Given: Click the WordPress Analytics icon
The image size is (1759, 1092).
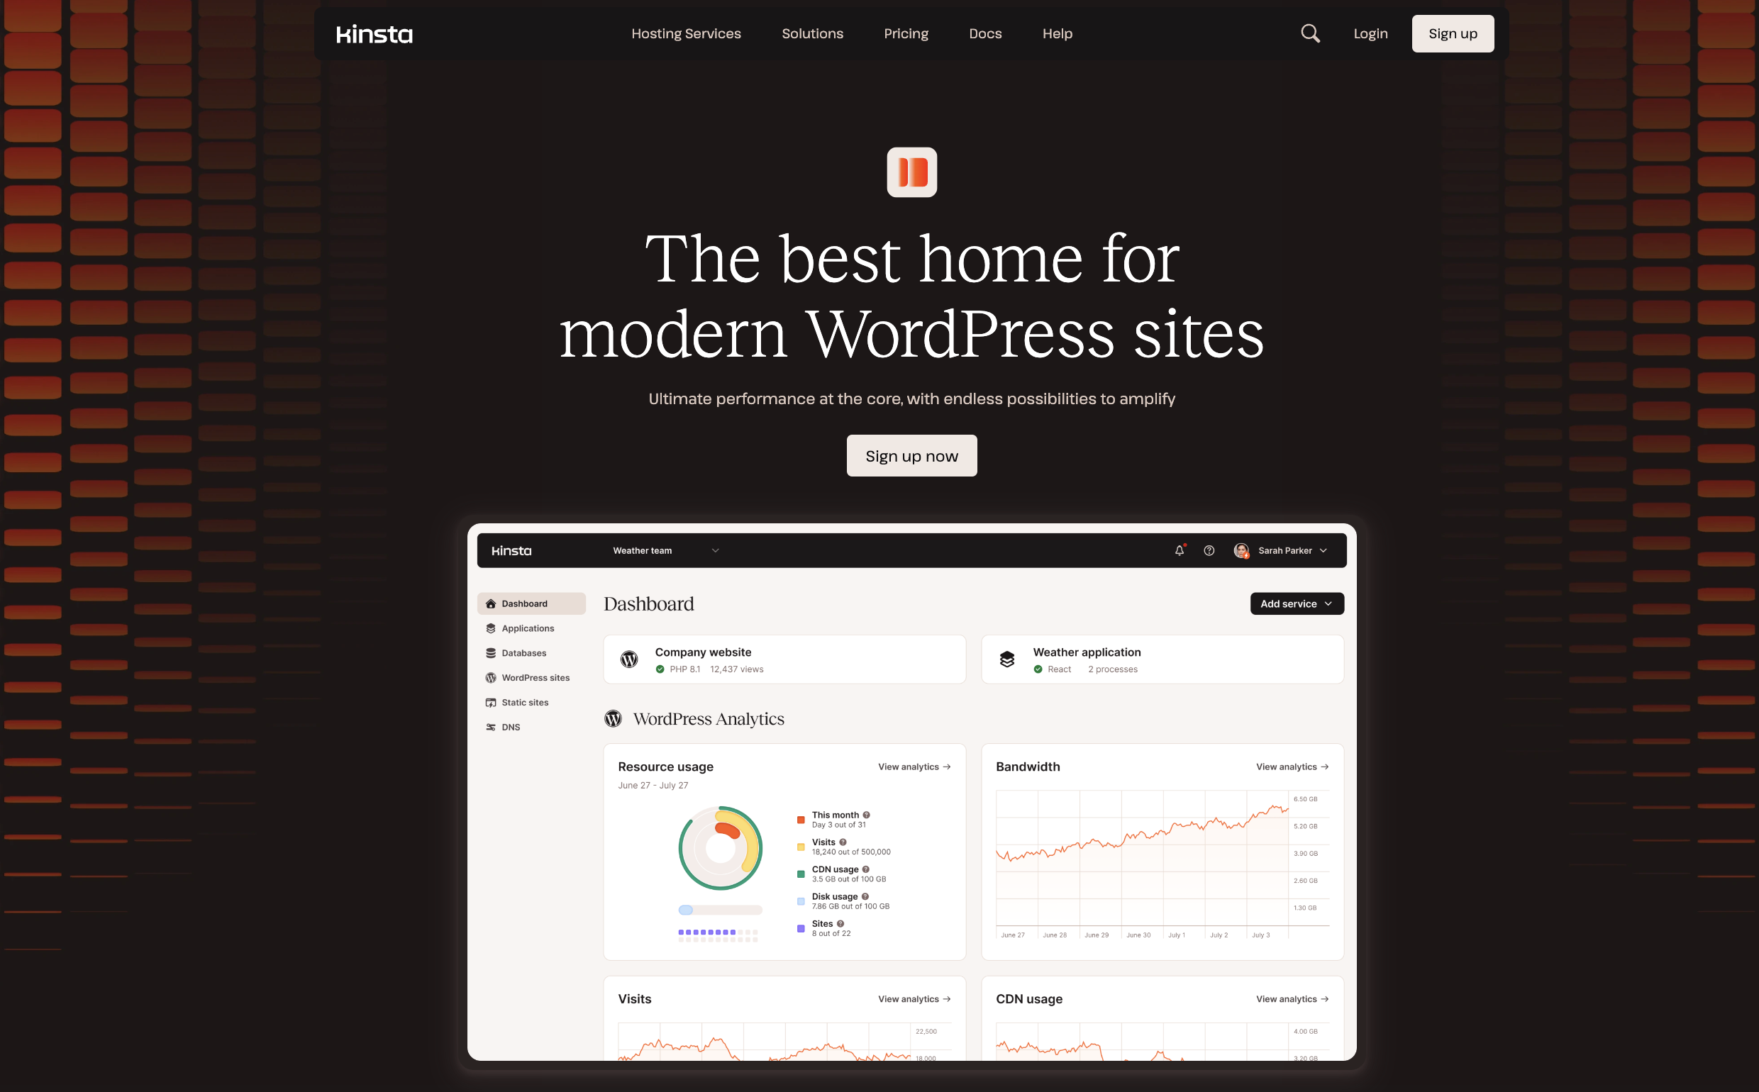Looking at the screenshot, I should pos(614,717).
